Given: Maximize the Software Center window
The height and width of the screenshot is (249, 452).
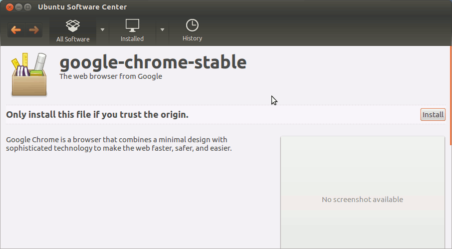Looking at the screenshot, I should tap(28, 7).
